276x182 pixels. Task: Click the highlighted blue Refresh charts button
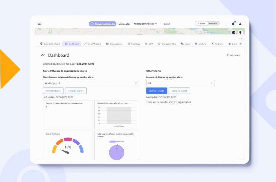[156, 91]
